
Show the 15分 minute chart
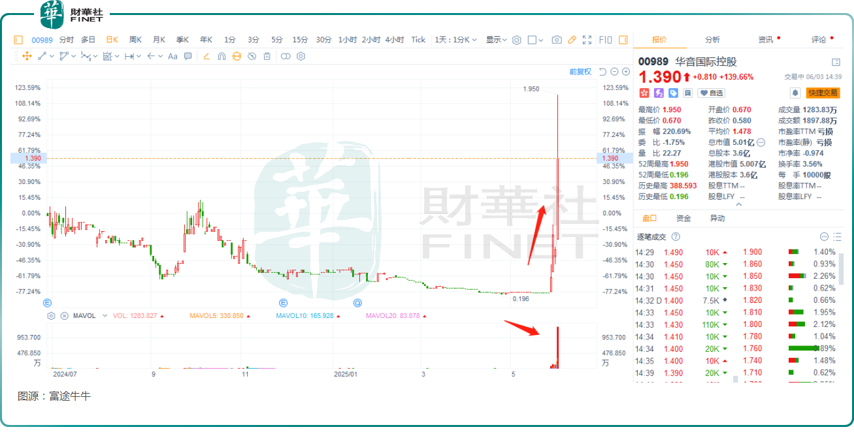[x=300, y=40]
